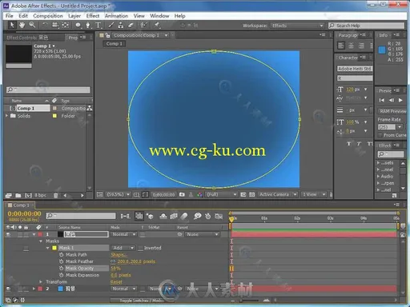Expand the Transform property group
The height and width of the screenshot is (307, 410).
(41, 281)
